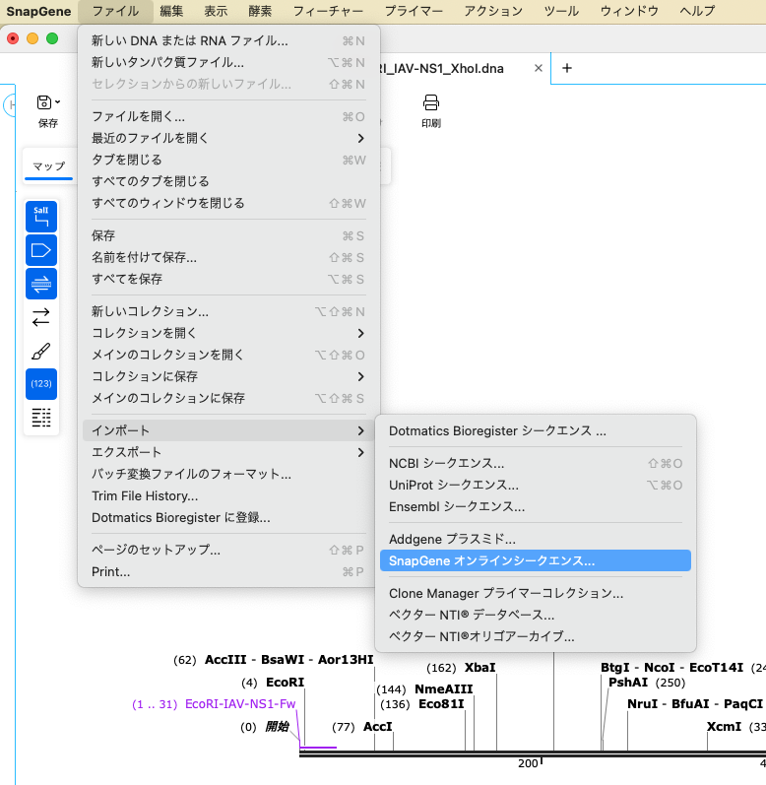Select すべてのウィンドウを閉じる
Image resolution: width=766 pixels, height=785 pixels.
point(228,203)
